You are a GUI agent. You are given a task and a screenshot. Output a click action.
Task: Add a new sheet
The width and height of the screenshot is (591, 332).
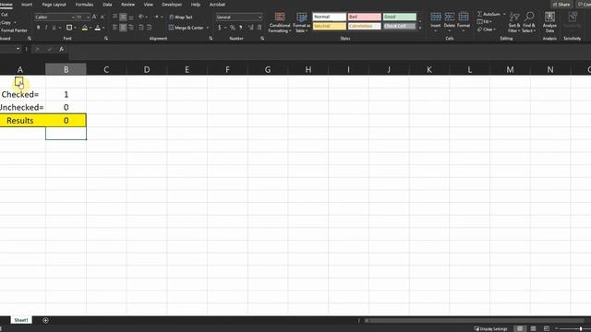[x=45, y=320]
